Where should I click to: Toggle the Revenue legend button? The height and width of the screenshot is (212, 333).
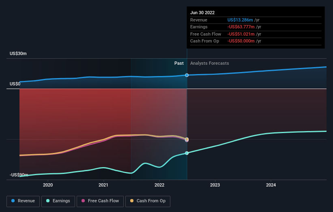pyautogui.click(x=23, y=201)
